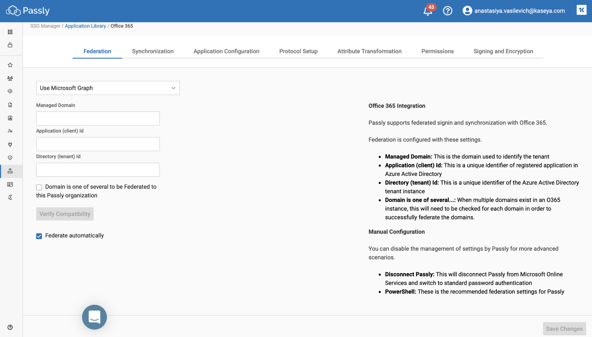Viewport: 592px width, 337px height.
Task: Click the Save Changes button
Action: pos(564,329)
